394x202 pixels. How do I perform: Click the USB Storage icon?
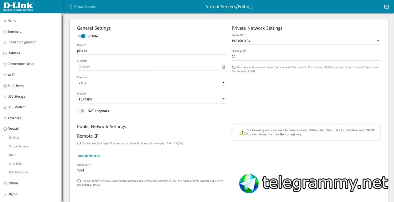pos(5,96)
